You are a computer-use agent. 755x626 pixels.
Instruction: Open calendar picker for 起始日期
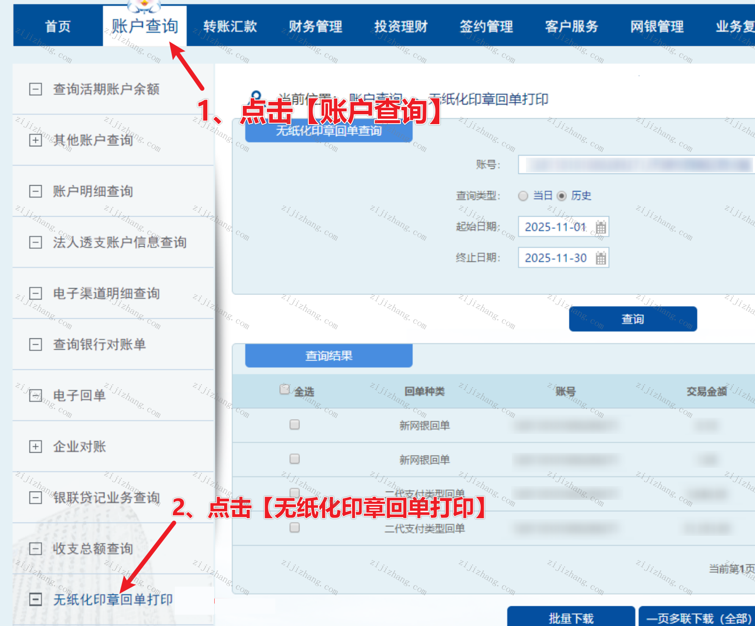tap(600, 227)
